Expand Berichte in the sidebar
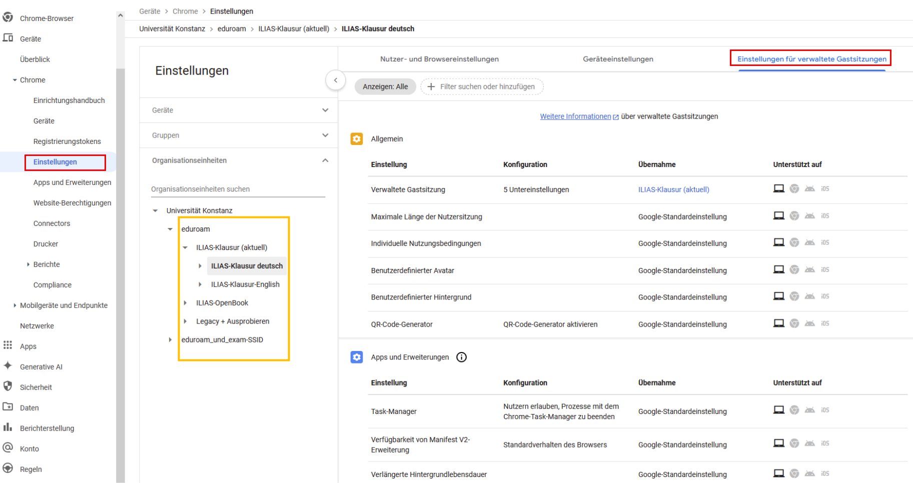Screen dimensions: 913x483 point(28,264)
